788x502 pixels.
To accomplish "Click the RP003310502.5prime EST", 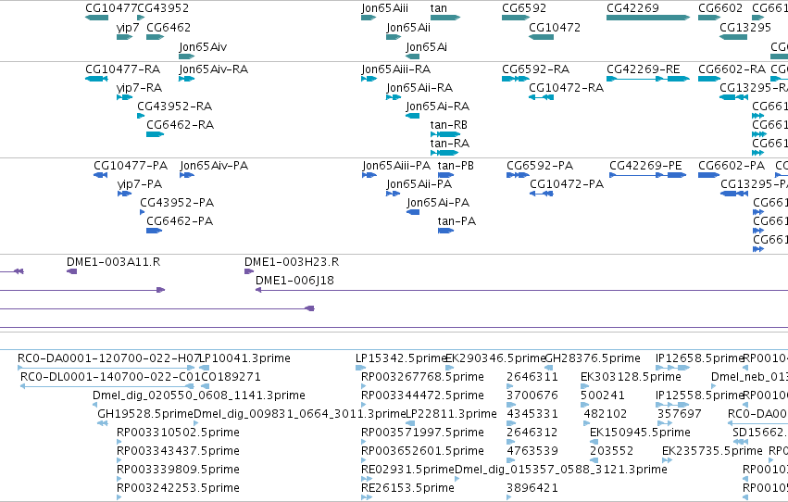I will coord(119,442).
